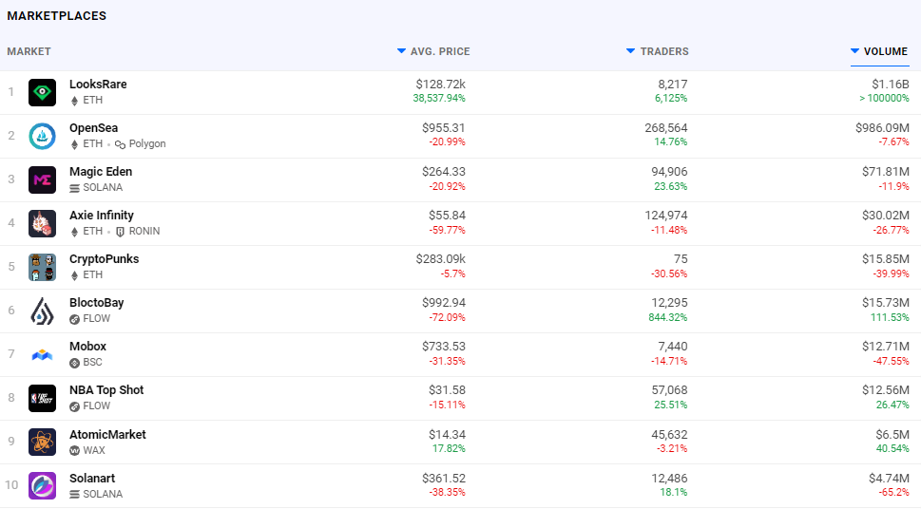This screenshot has height=509, width=921.
Task: Click CryptoPunks average price $283.09k
Action: pos(440,259)
